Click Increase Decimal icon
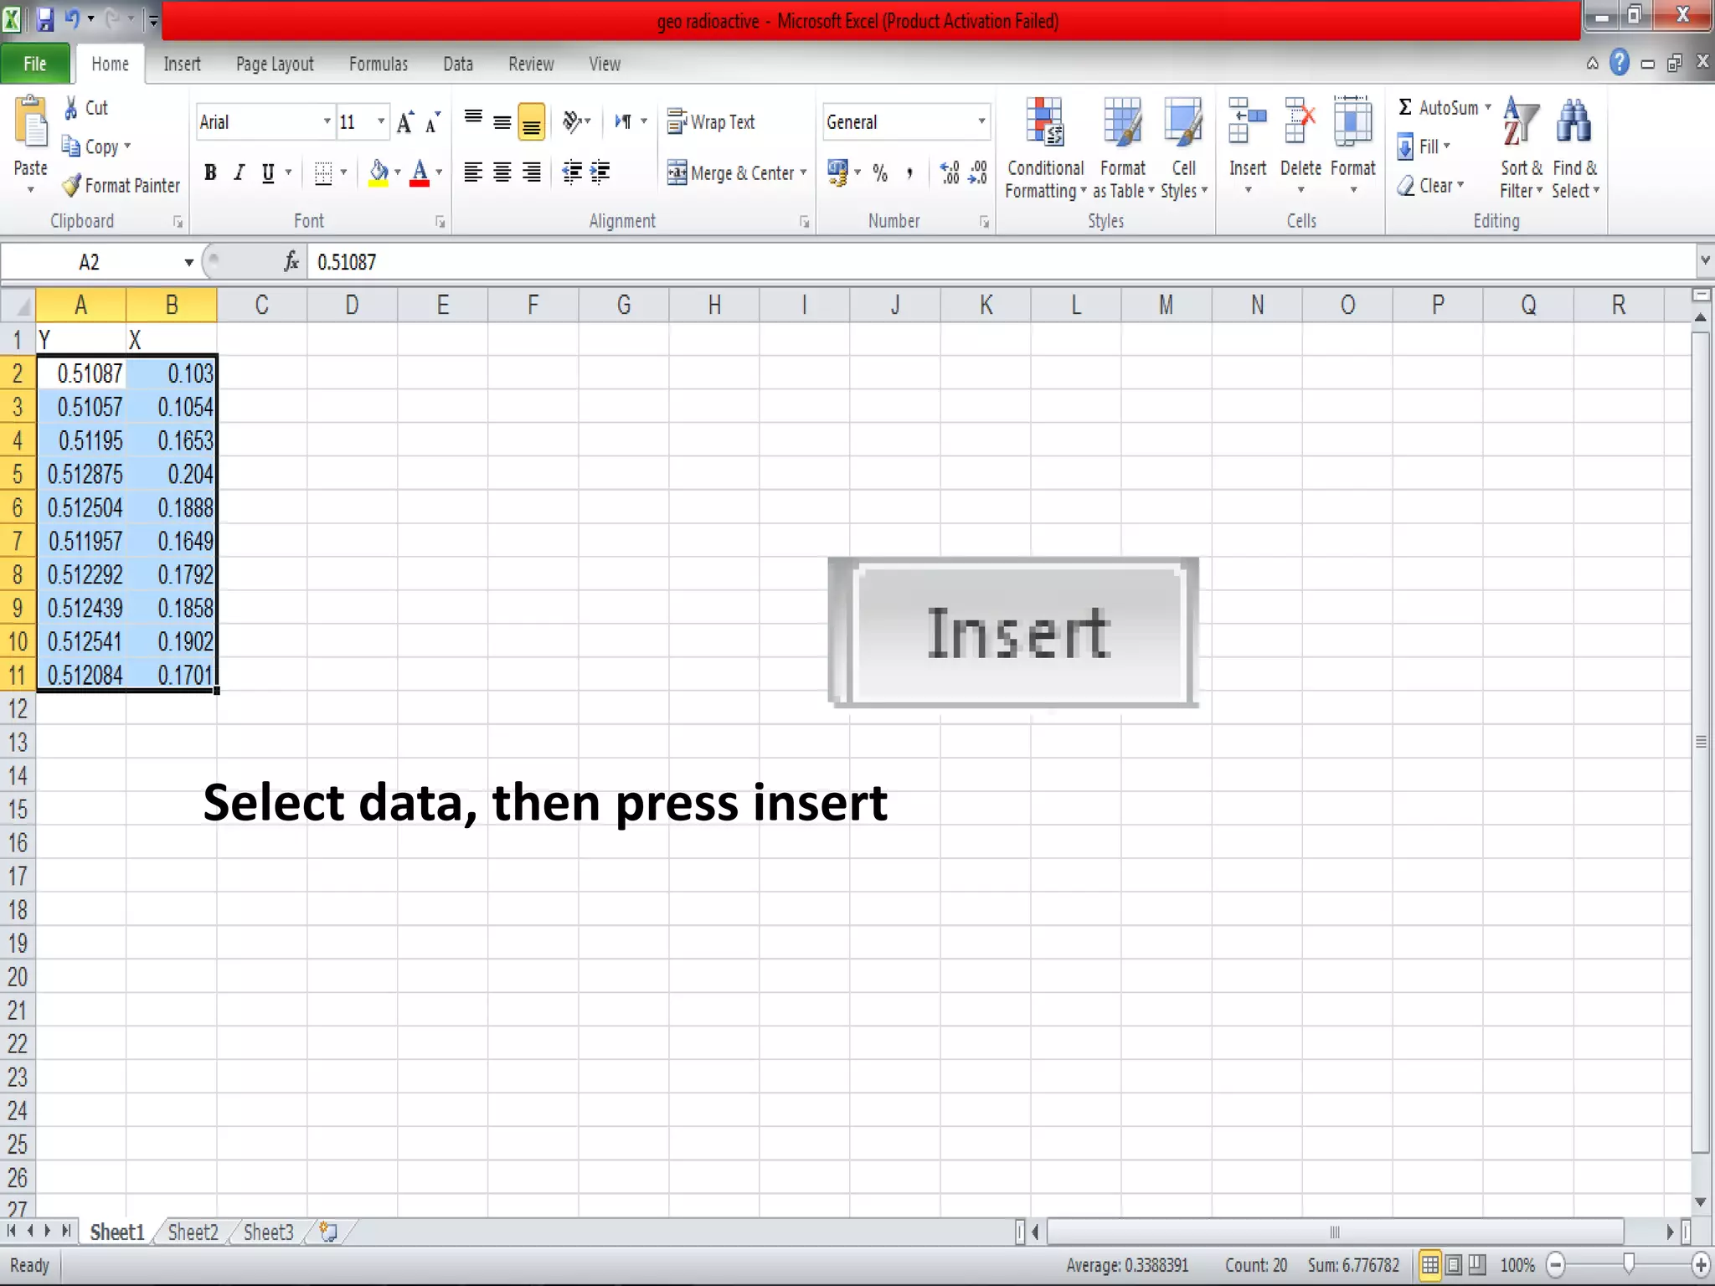The image size is (1715, 1286). coord(950,172)
